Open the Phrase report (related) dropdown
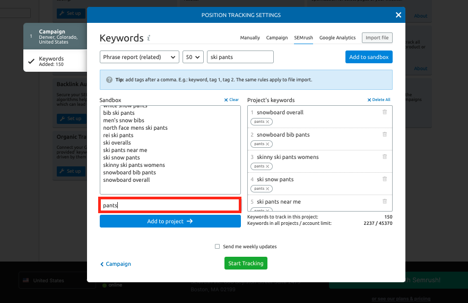468x303 pixels. (x=139, y=57)
